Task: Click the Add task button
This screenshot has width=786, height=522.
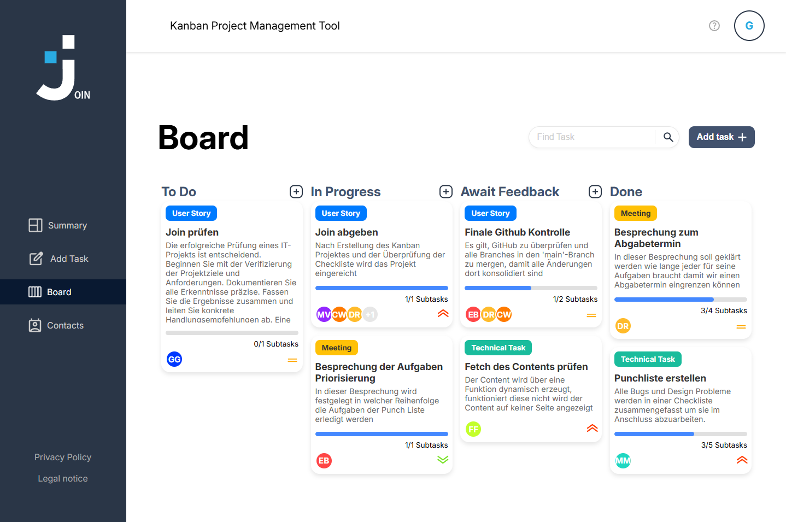Action: point(722,137)
